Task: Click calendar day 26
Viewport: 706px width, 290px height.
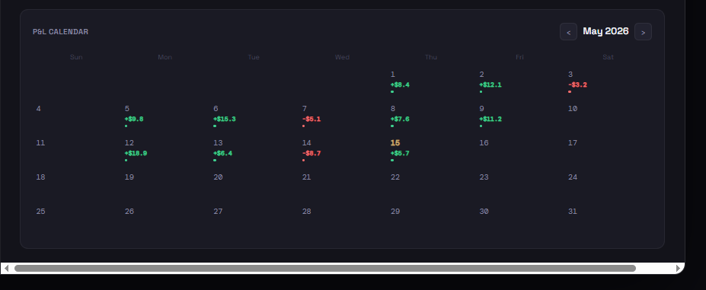Action: click(165, 220)
